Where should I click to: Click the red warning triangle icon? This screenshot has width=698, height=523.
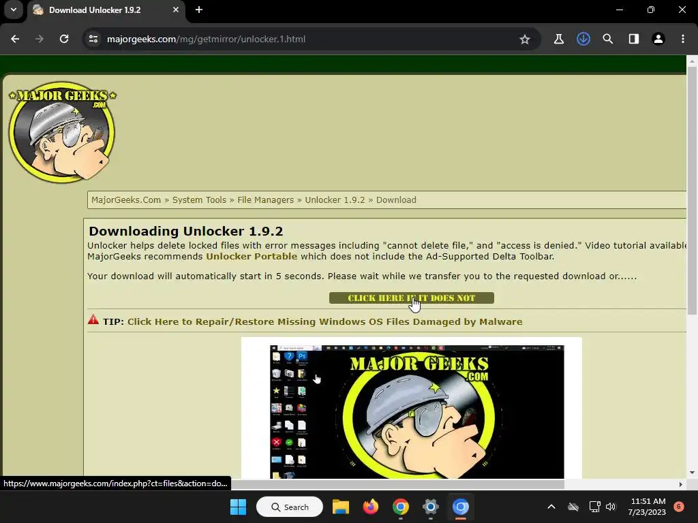93,320
